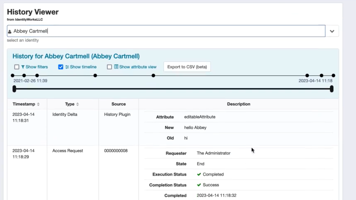Click the right handle of timeline range slider

pyautogui.click(x=332, y=89)
